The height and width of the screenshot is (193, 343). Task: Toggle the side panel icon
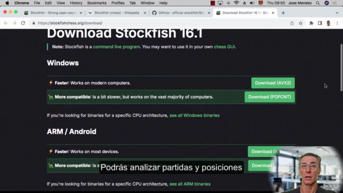(x=320, y=23)
